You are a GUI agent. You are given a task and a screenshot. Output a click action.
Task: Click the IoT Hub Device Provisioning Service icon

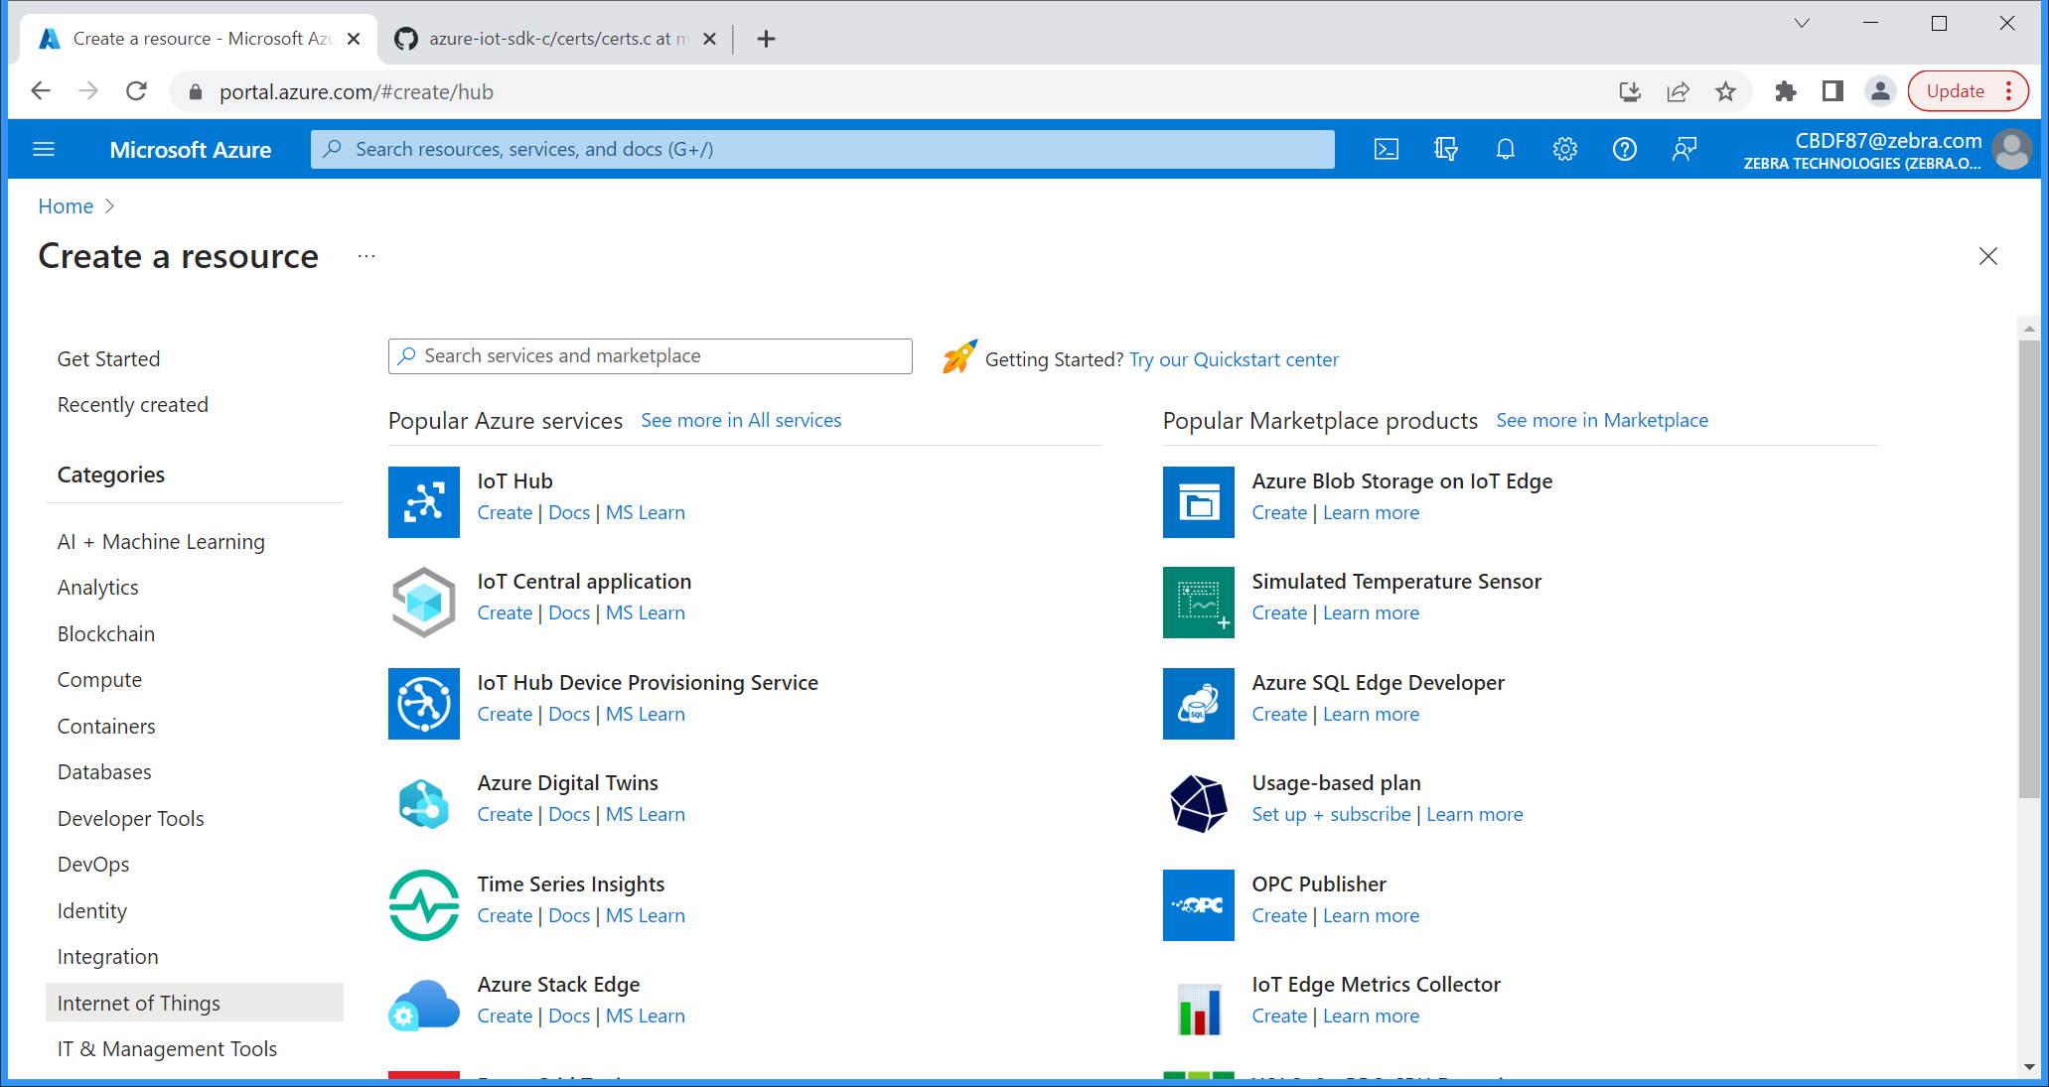click(424, 704)
